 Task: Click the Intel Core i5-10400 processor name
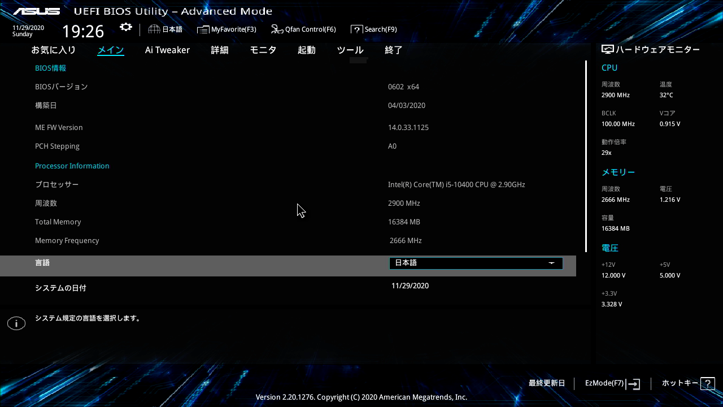coord(456,185)
